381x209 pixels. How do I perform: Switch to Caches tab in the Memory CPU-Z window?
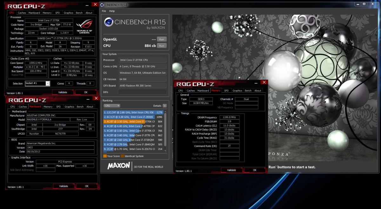click(x=191, y=91)
